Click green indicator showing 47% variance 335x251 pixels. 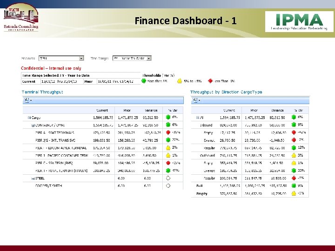168,171
